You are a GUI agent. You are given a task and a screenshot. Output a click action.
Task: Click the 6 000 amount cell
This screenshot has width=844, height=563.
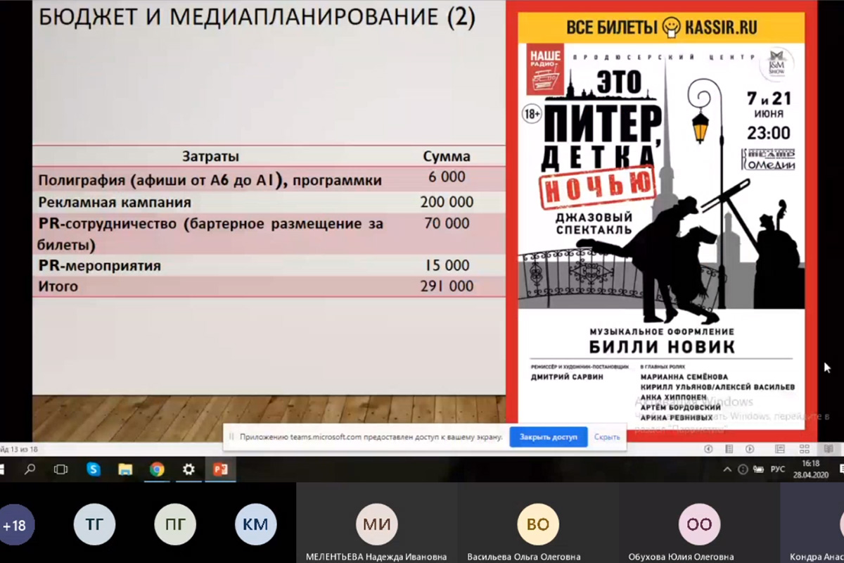447,177
